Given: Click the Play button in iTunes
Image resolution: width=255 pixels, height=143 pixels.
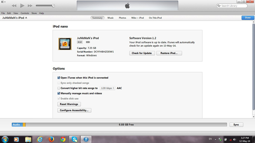Looking at the screenshot, I should pyautogui.click(x=22, y=6).
